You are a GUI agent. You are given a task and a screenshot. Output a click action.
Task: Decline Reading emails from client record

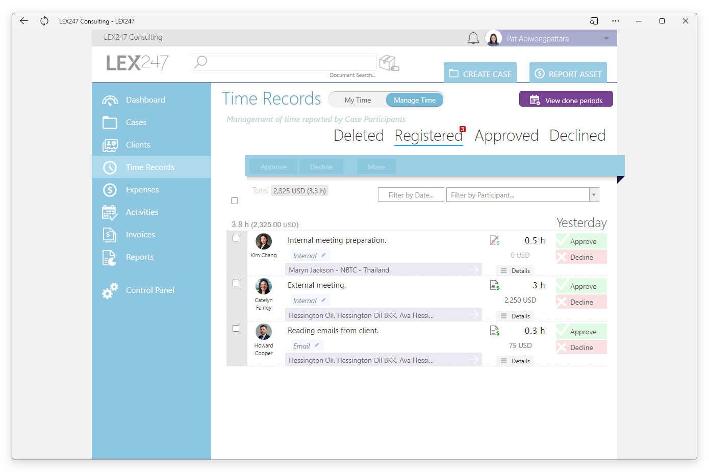tap(581, 347)
